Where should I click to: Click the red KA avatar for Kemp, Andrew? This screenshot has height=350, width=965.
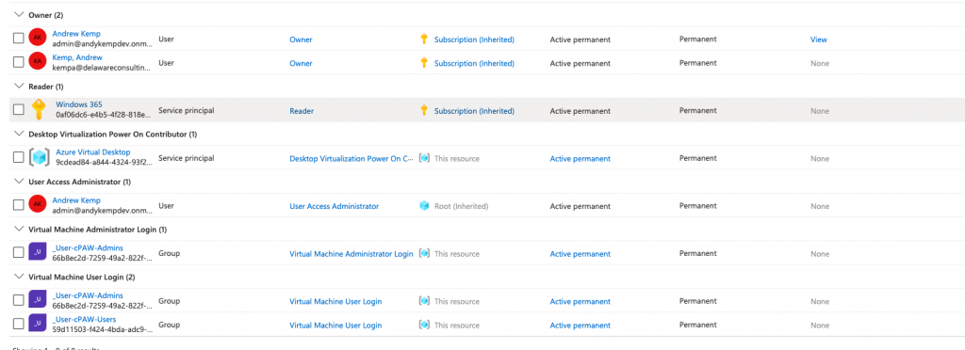pos(38,62)
